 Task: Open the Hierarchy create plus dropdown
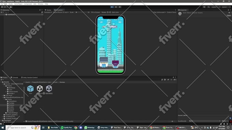tap(2, 12)
